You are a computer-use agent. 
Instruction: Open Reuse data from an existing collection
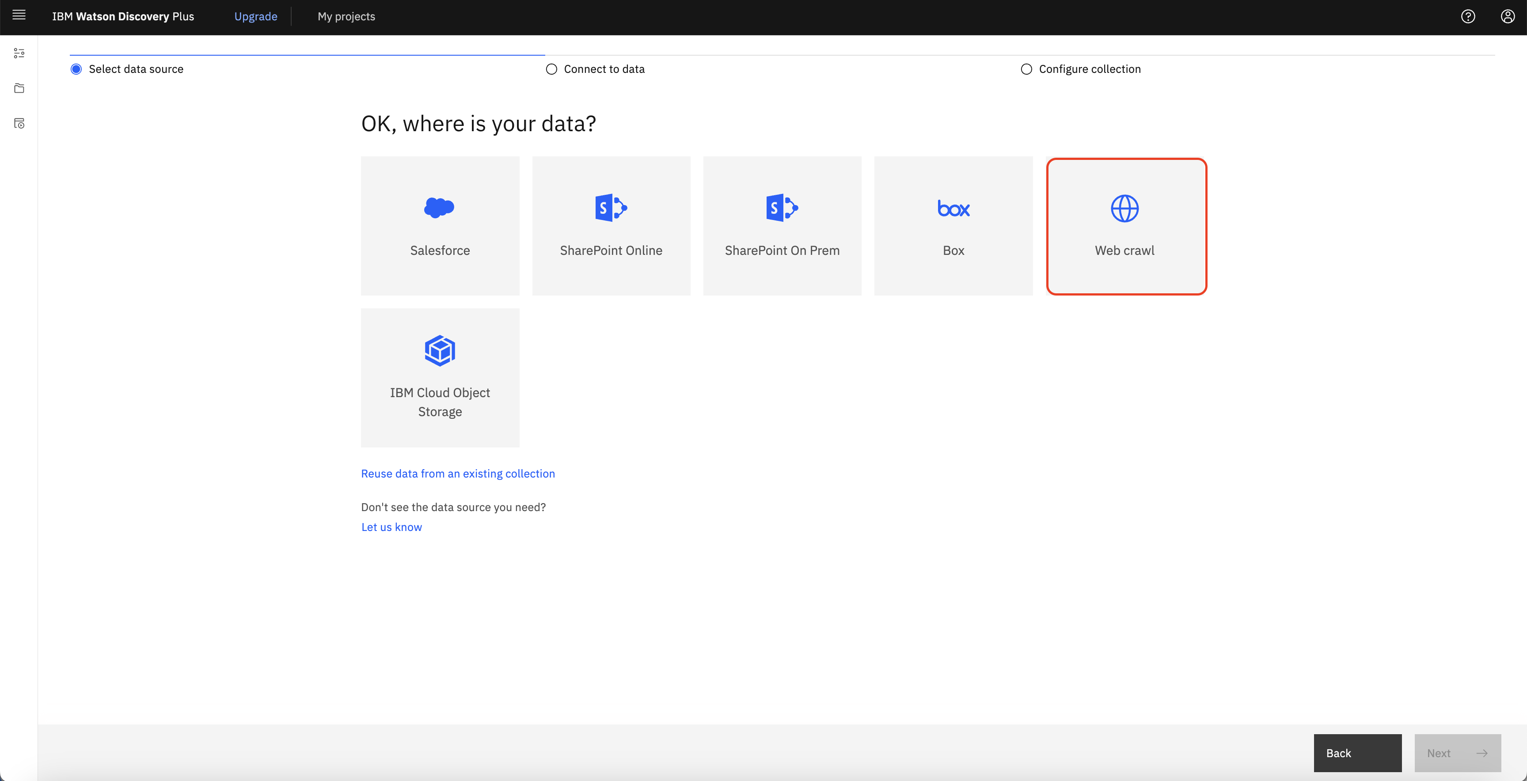[458, 474]
